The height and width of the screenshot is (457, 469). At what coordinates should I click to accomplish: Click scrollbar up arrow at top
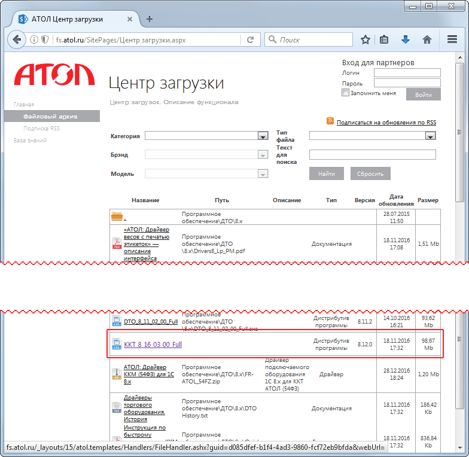(459, 57)
